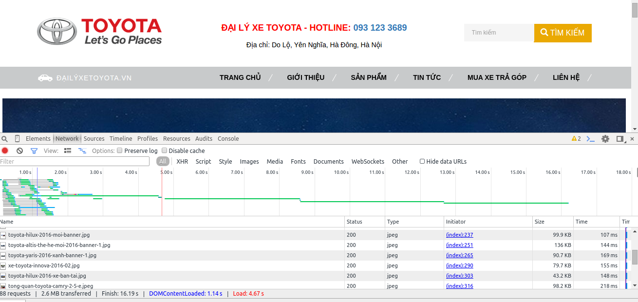638x302 pixels.
Task: Open the LIÊN HỆ menu item
Action: (566, 77)
